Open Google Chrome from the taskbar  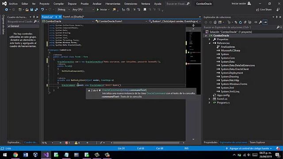pos(15,155)
